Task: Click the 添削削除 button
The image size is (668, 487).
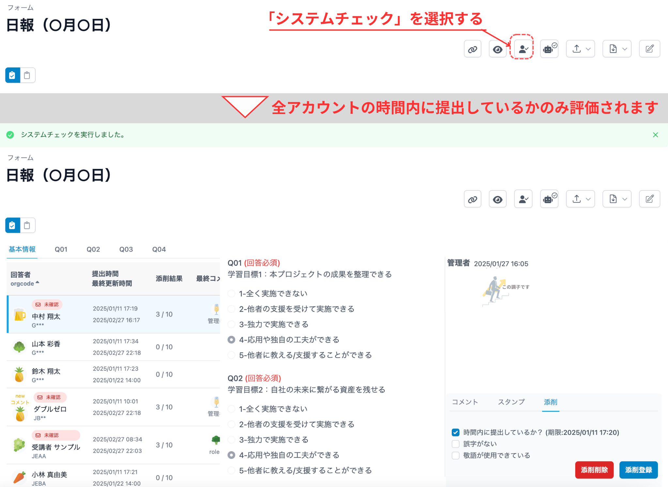Action: click(594, 470)
